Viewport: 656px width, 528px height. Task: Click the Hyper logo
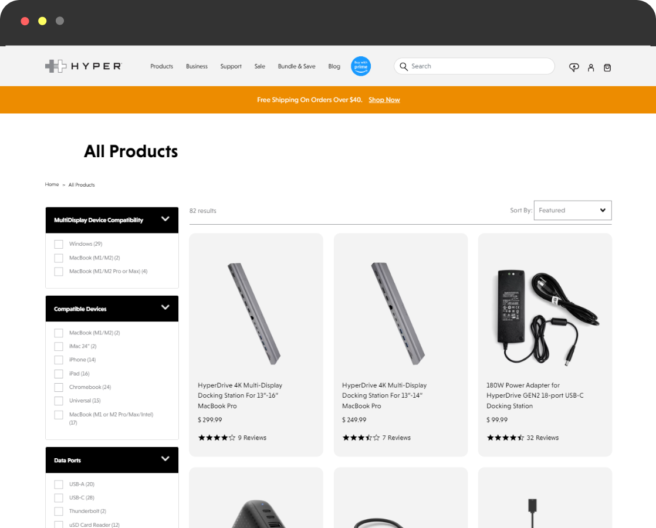[83, 66]
